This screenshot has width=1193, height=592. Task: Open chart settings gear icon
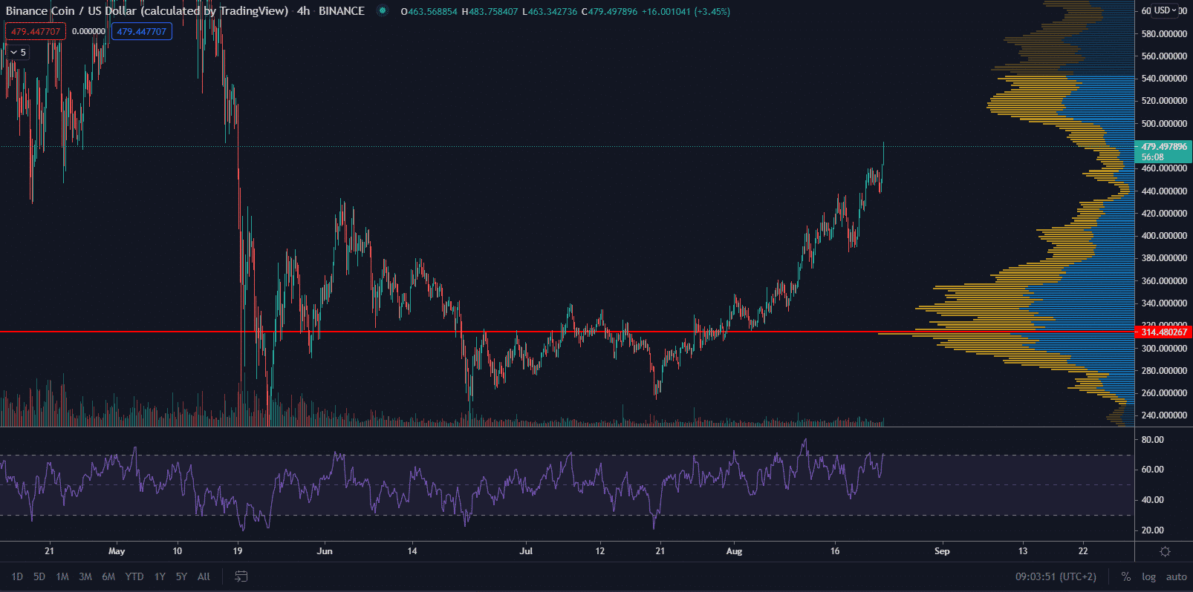coord(1165,551)
